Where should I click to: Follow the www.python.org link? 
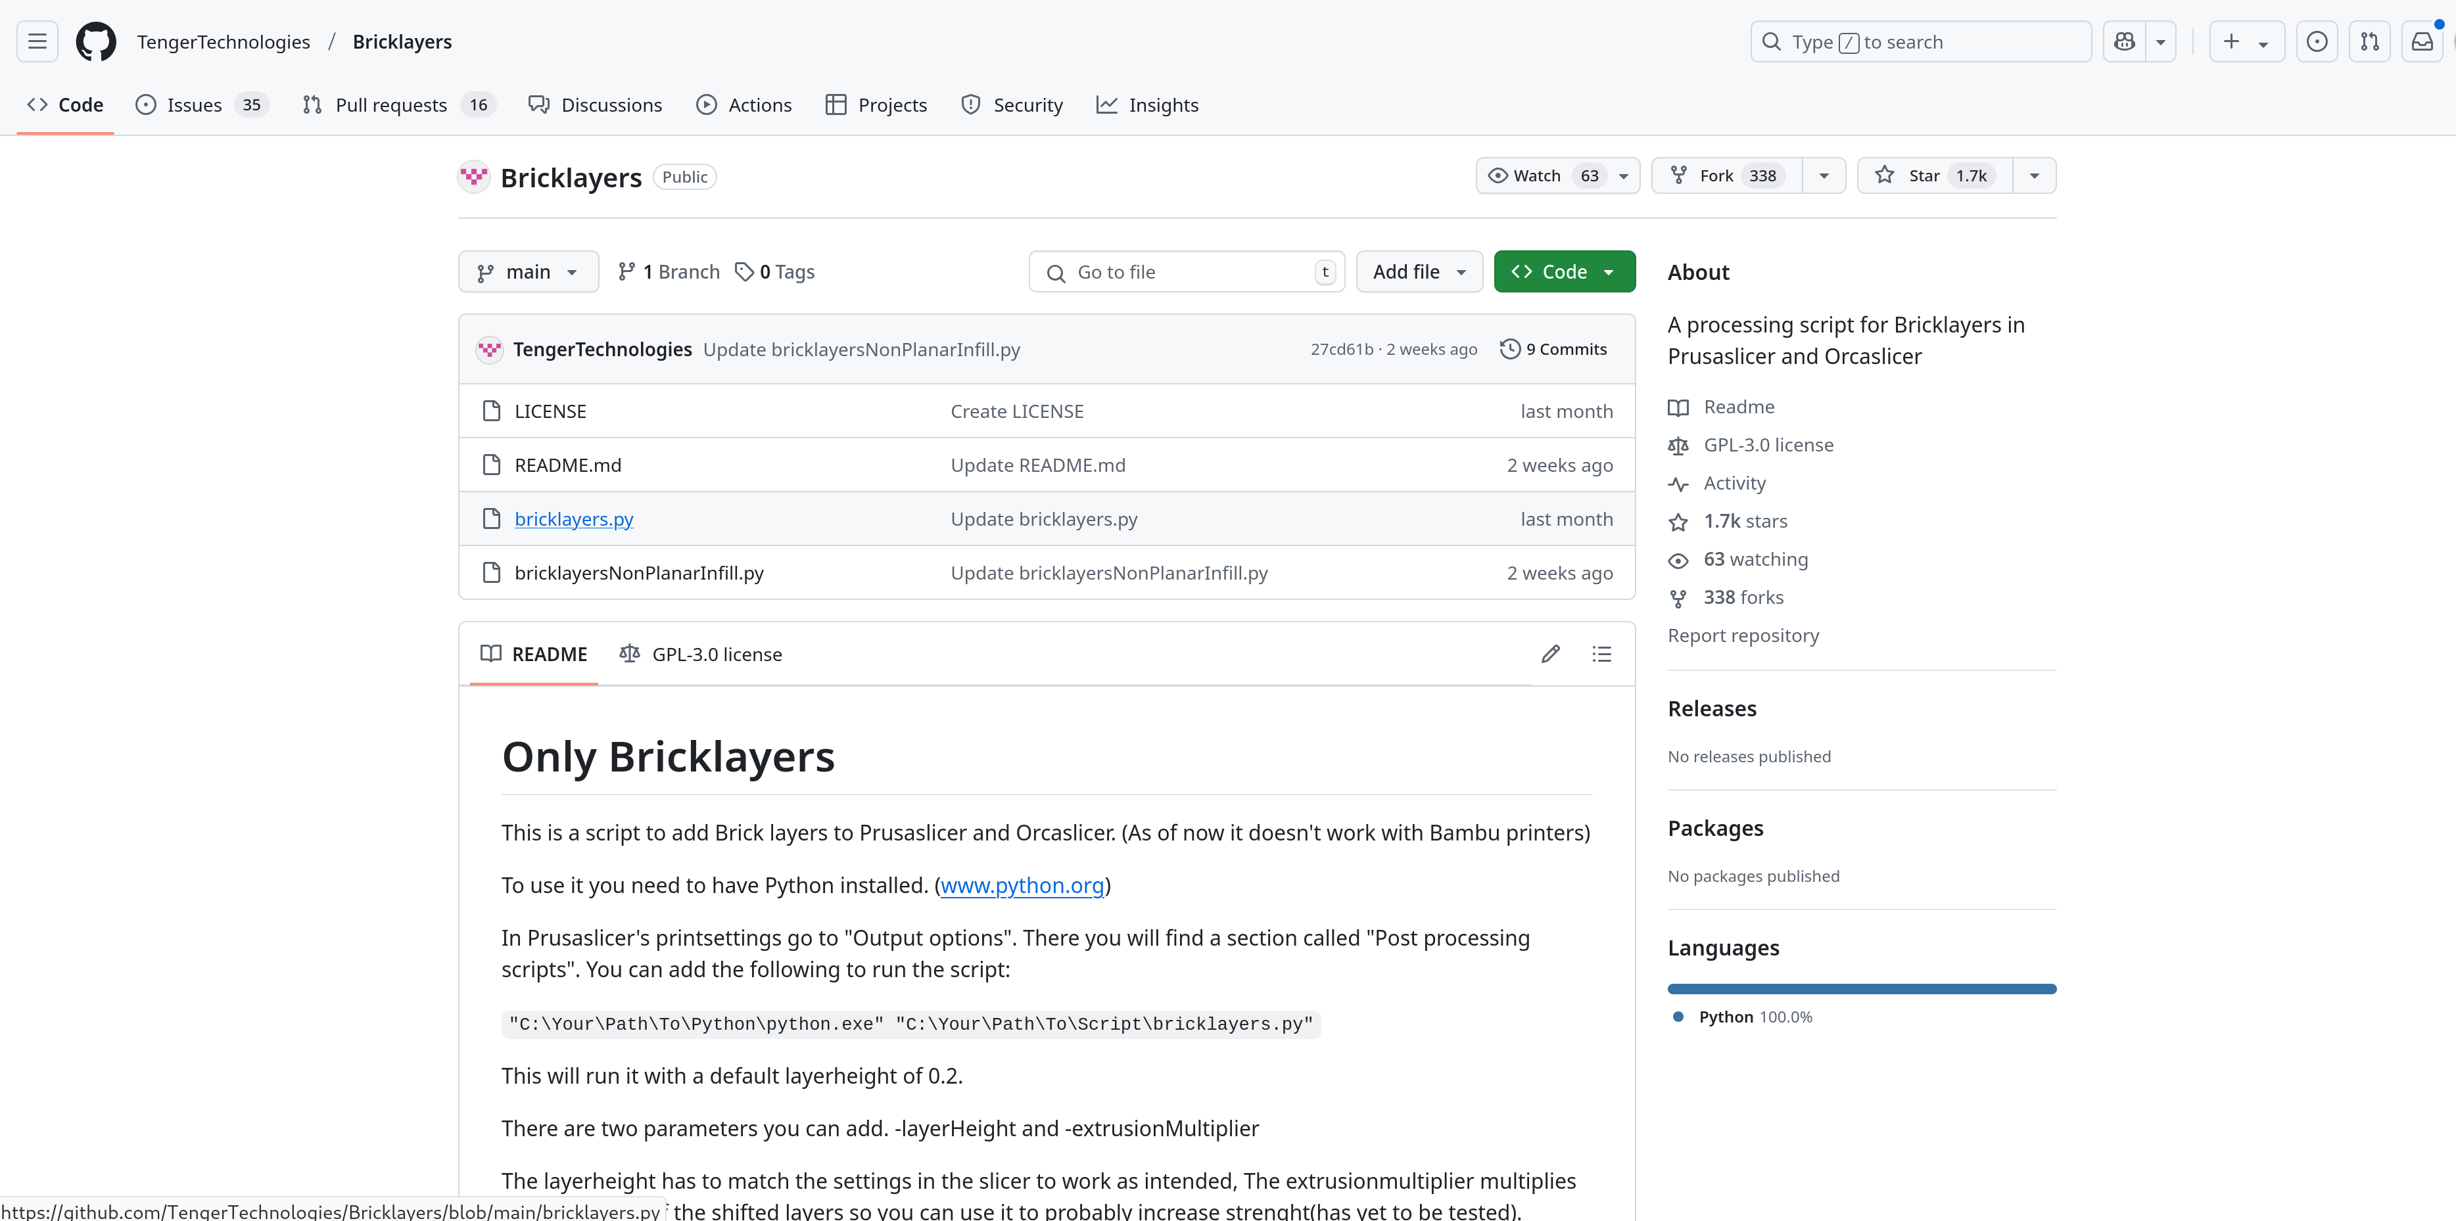pyautogui.click(x=1022, y=885)
